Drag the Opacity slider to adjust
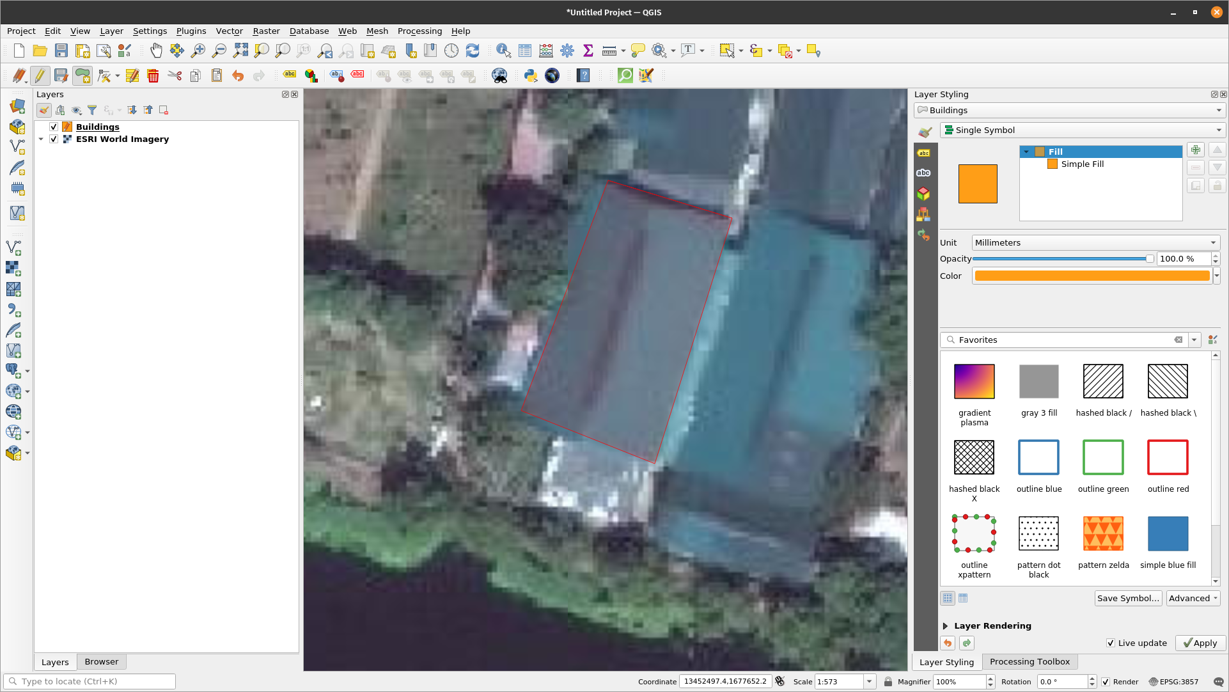Viewport: 1229px width, 692px height. (x=1147, y=259)
